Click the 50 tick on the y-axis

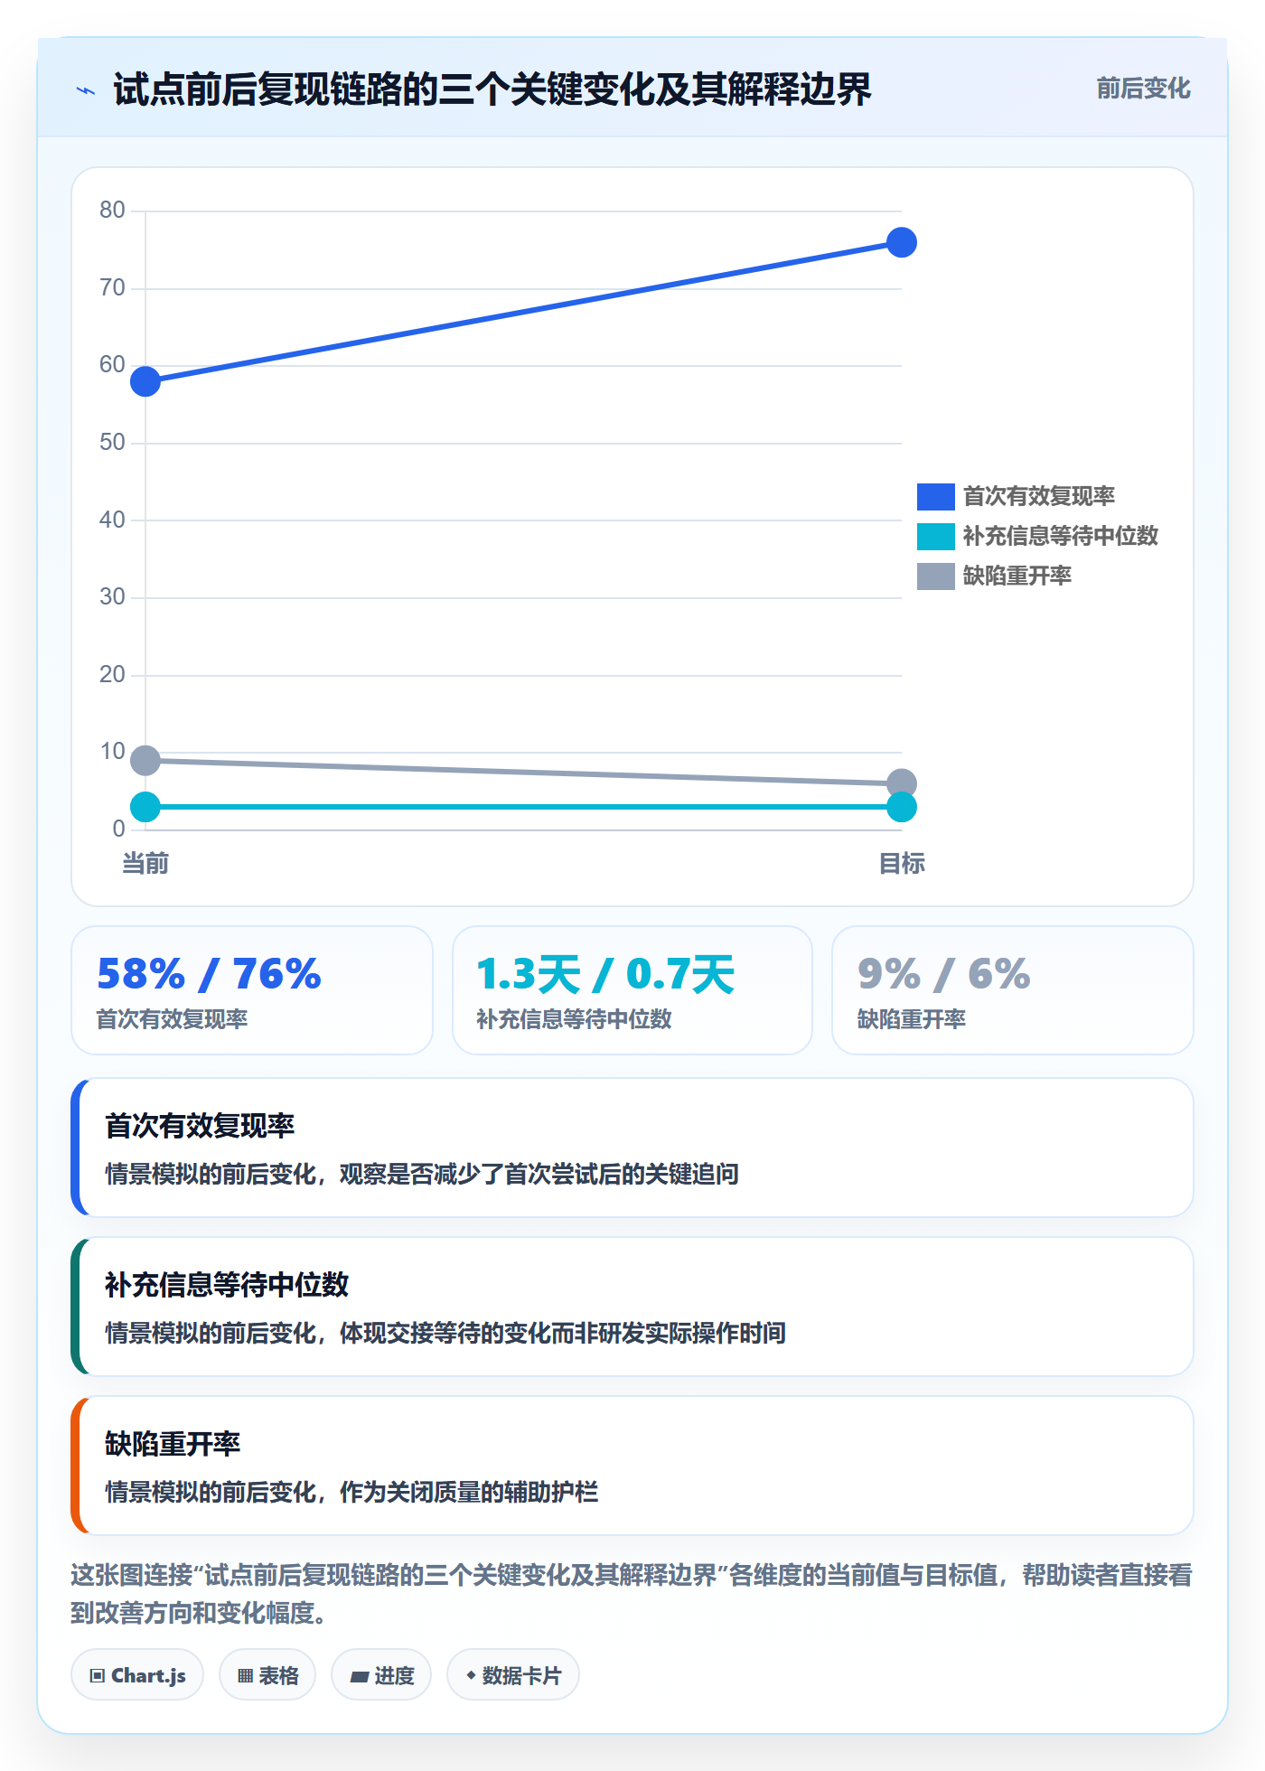click(112, 443)
